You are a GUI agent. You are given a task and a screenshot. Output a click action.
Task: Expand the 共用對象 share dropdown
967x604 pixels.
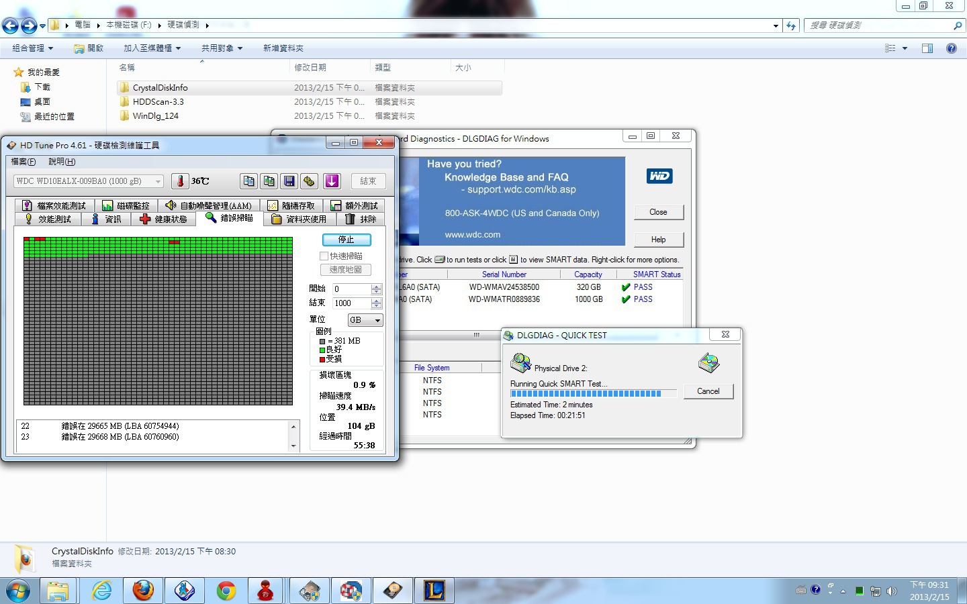[x=222, y=48]
